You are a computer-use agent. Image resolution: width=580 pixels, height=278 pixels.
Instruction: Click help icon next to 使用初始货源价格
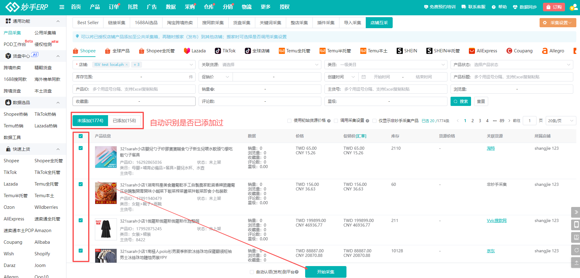329,121
